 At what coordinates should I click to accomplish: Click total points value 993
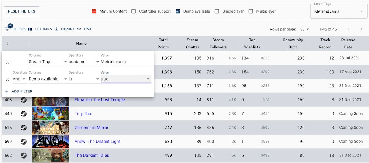168,100
